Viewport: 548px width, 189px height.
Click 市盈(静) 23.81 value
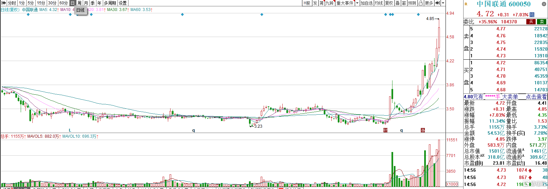tap(499, 163)
